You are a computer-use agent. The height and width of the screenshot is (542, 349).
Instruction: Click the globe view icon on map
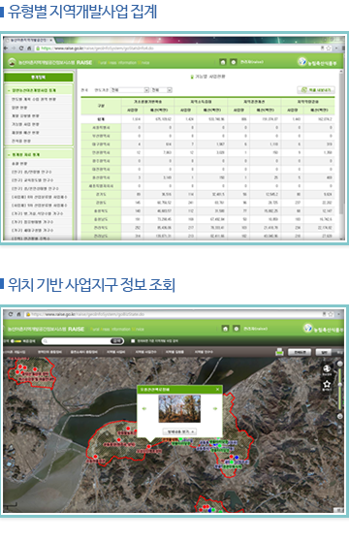point(327,368)
